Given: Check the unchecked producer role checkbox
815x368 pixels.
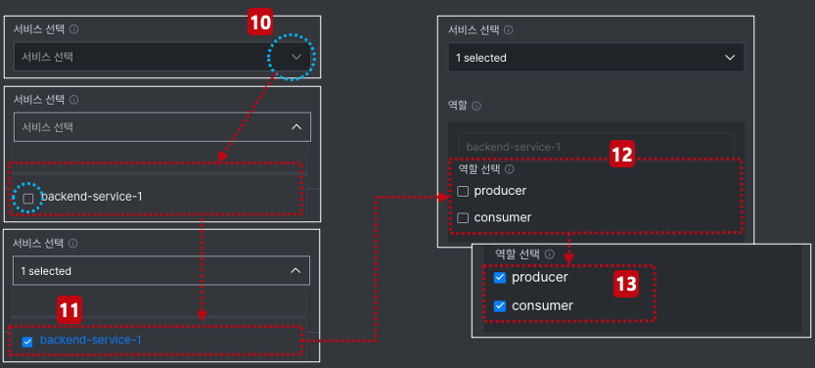Looking at the screenshot, I should pos(463,191).
